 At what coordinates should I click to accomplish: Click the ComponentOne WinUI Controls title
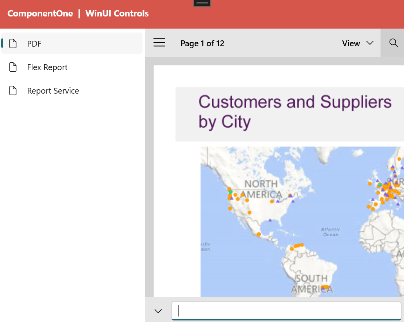pyautogui.click(x=78, y=14)
